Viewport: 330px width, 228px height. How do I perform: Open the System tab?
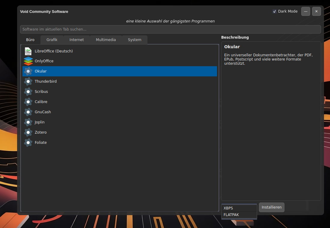135,40
